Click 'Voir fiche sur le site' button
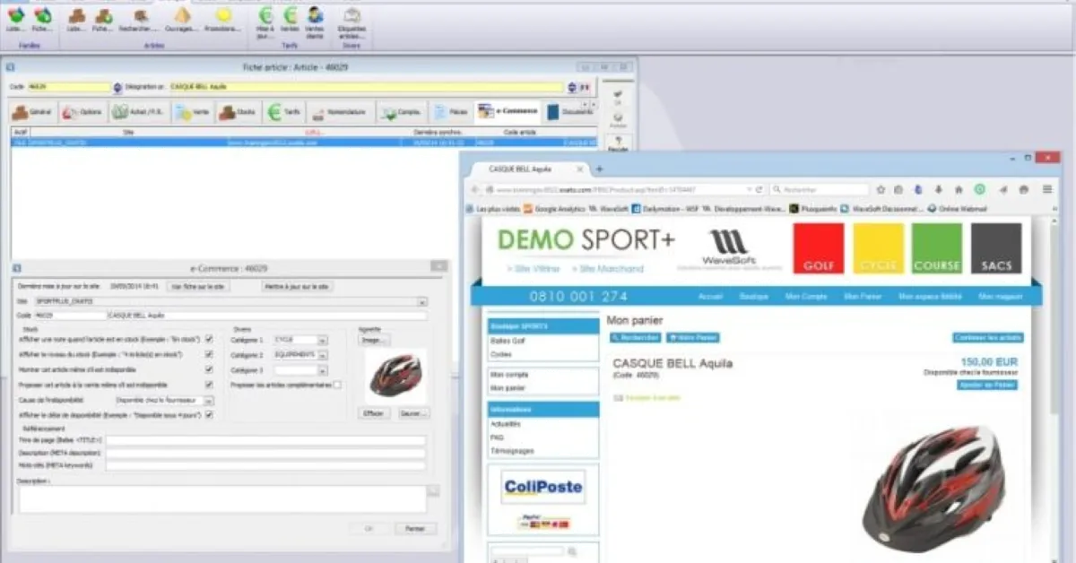1076x563 pixels. 200,285
